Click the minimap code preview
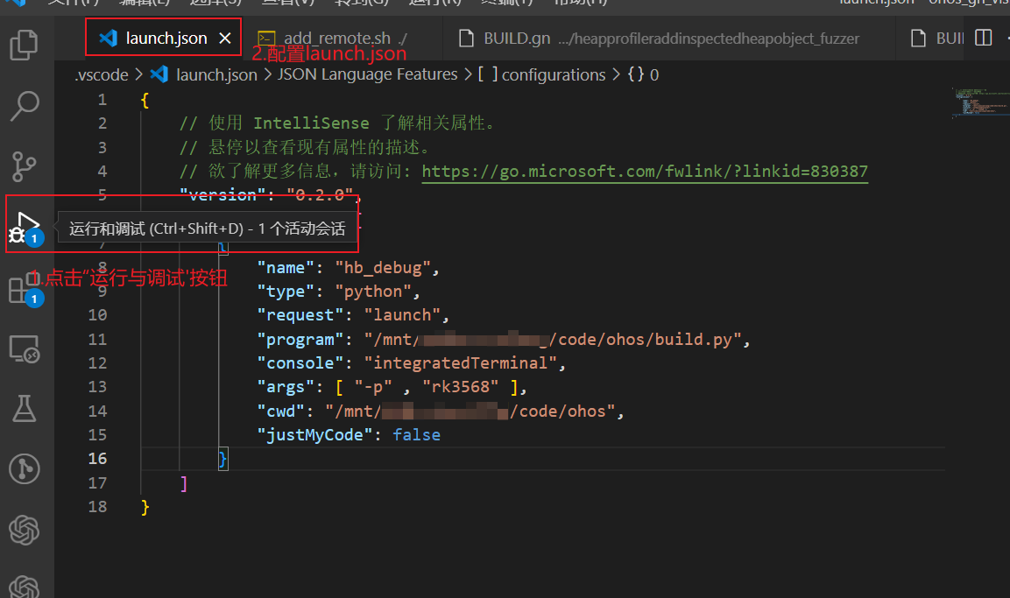 pos(976,105)
